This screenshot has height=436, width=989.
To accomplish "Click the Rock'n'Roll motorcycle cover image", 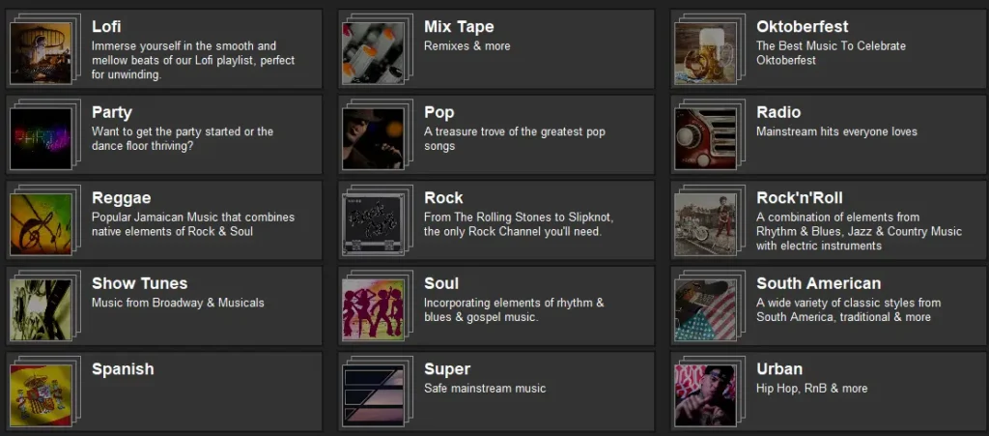I will (705, 224).
